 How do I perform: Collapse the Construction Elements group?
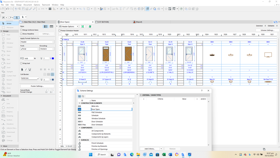80,103
